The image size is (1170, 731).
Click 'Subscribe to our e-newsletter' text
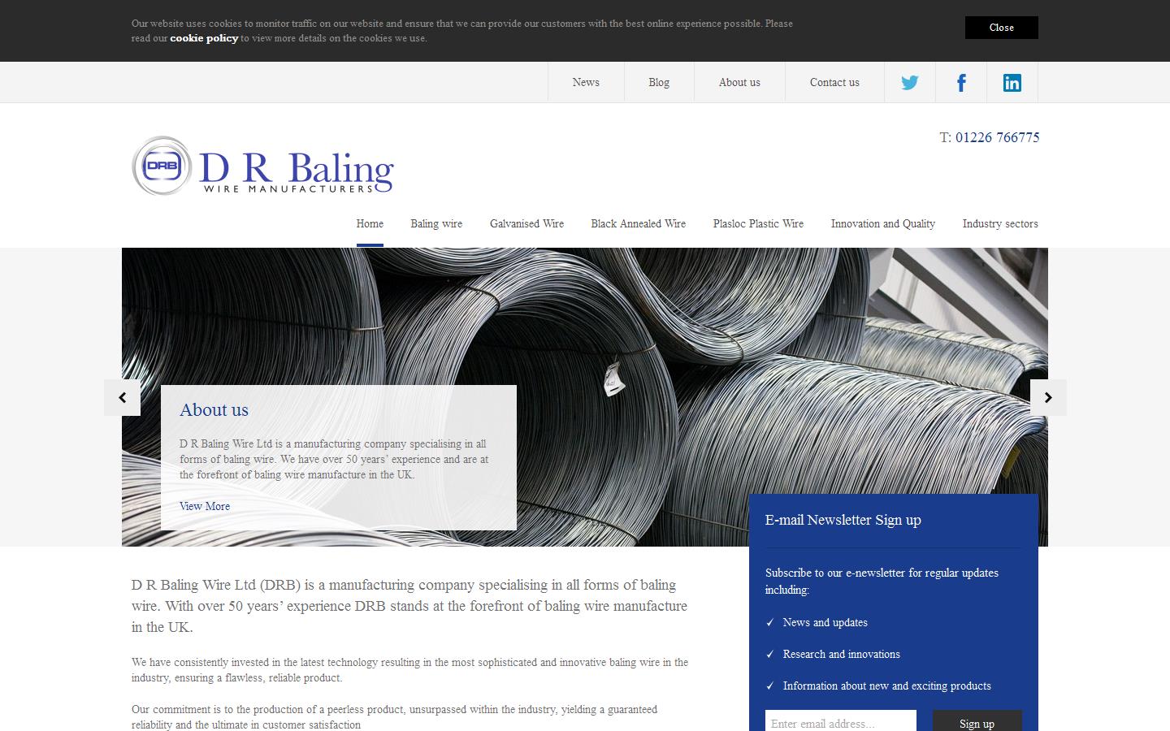coord(882,581)
